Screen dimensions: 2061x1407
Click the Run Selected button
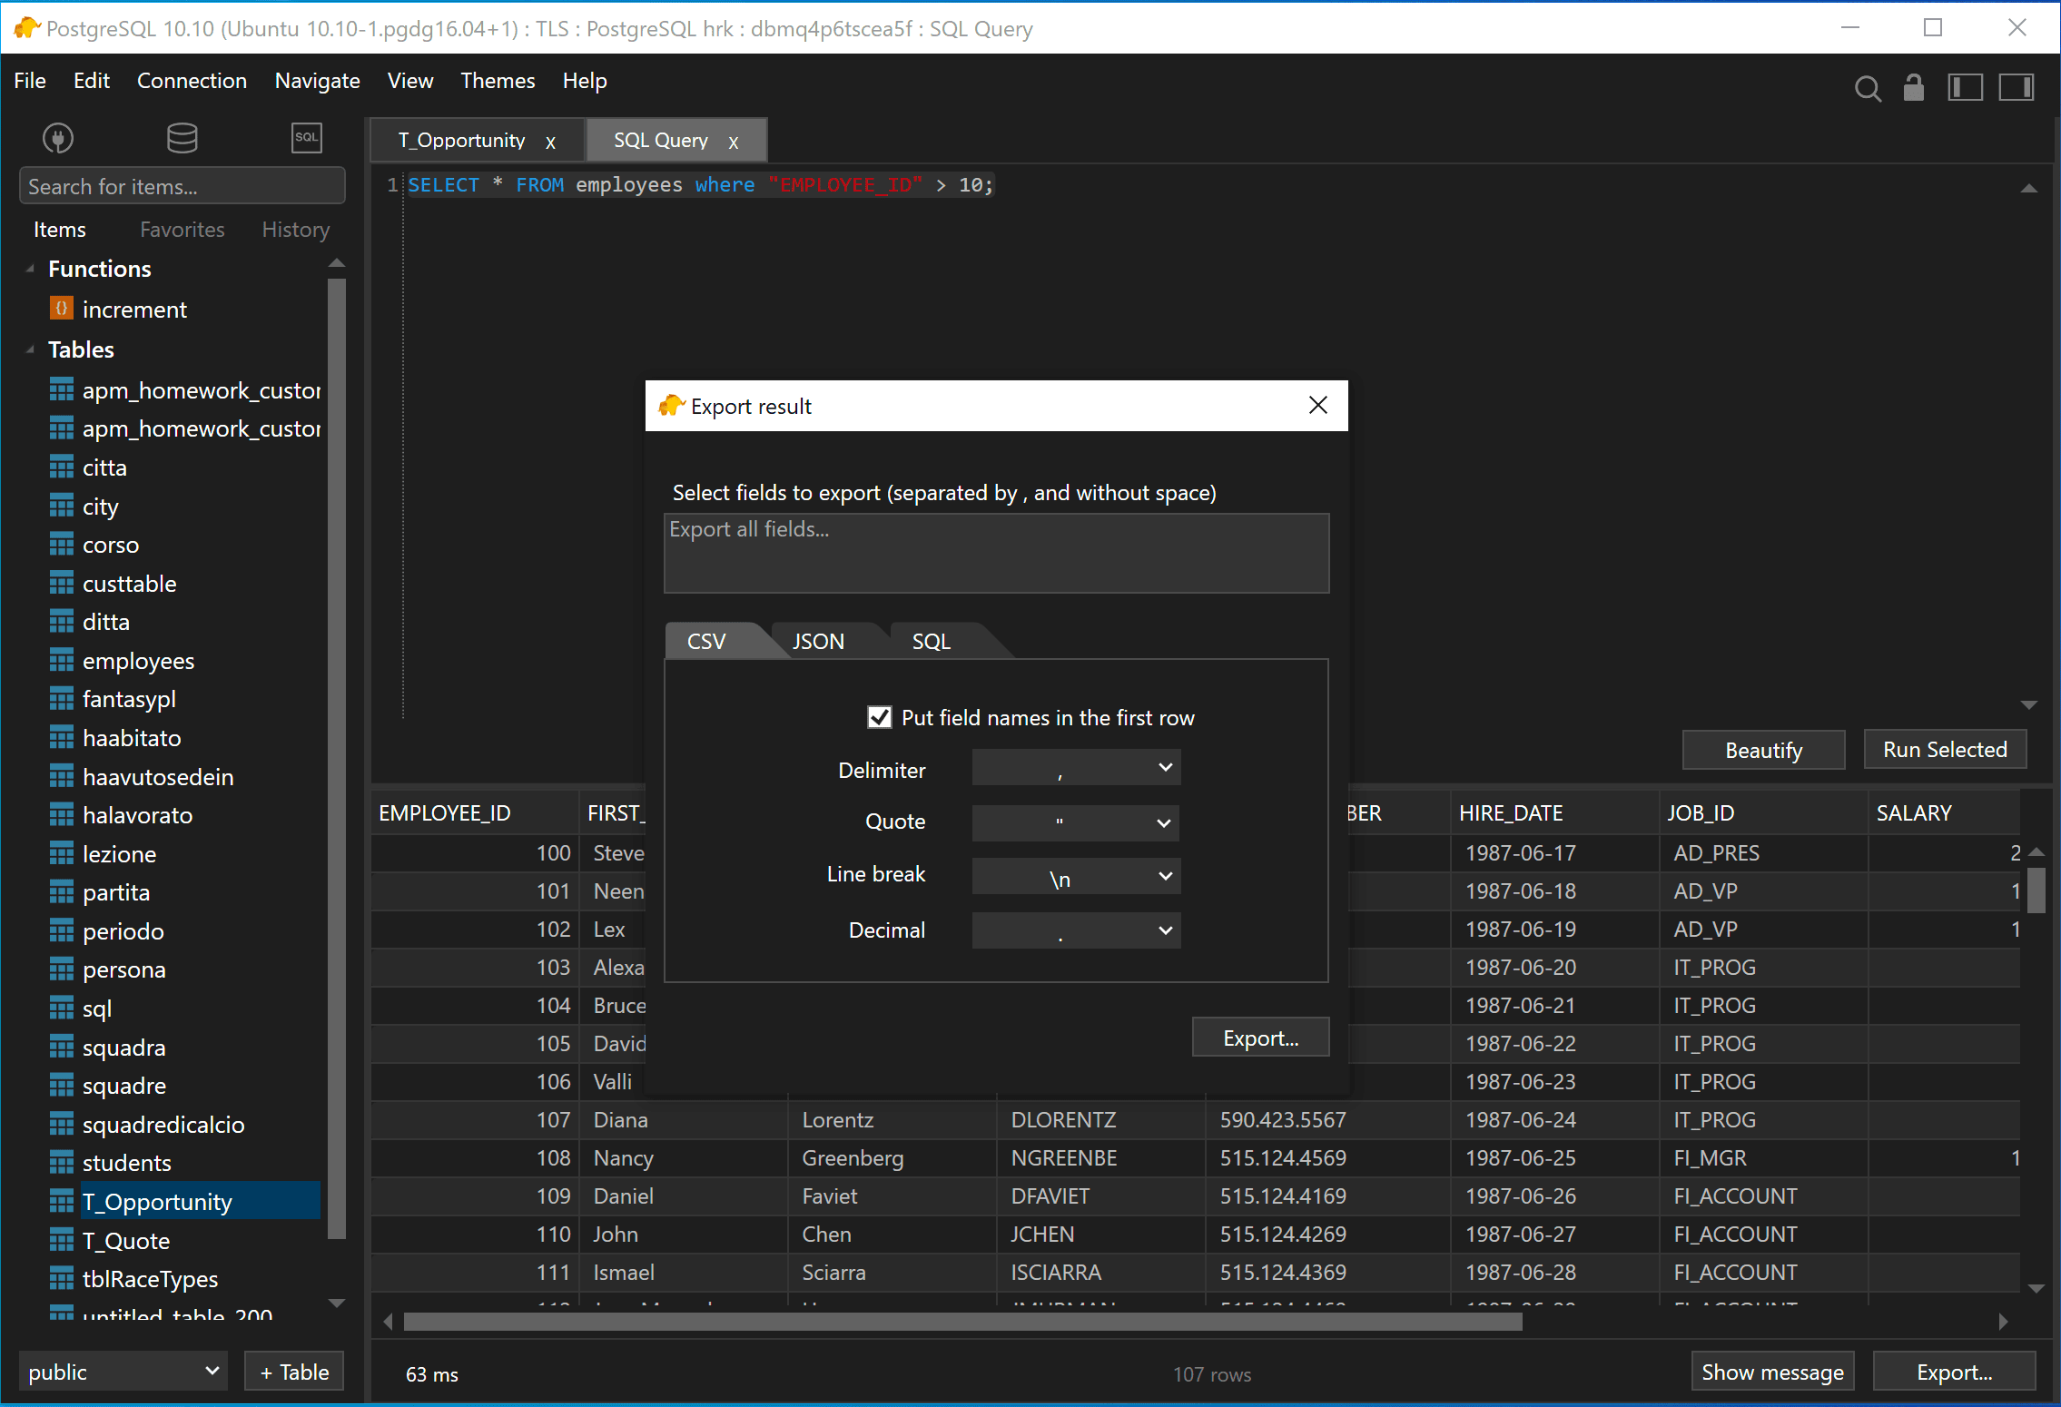pyautogui.click(x=1945, y=750)
